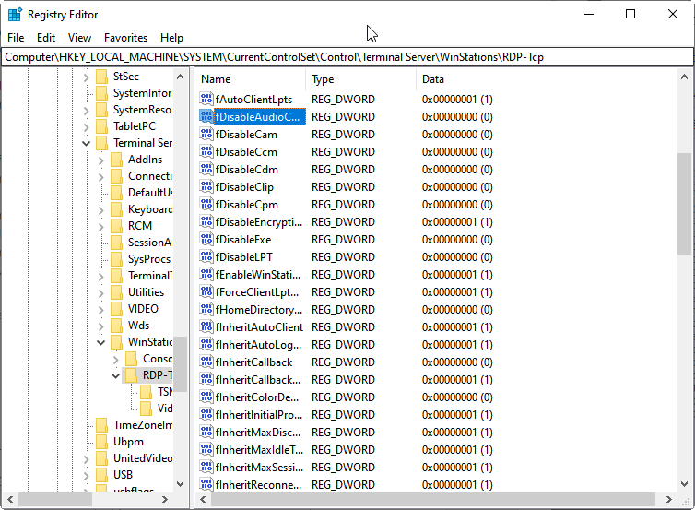Click the VIDEO folder icon

click(116, 309)
